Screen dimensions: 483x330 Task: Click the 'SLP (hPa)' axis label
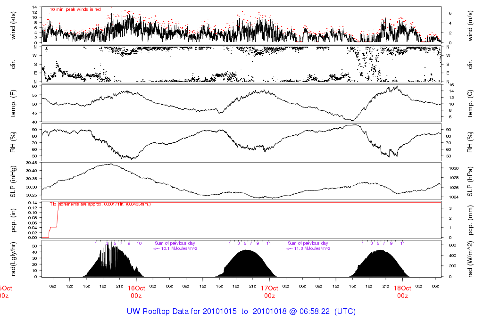pos(470,181)
